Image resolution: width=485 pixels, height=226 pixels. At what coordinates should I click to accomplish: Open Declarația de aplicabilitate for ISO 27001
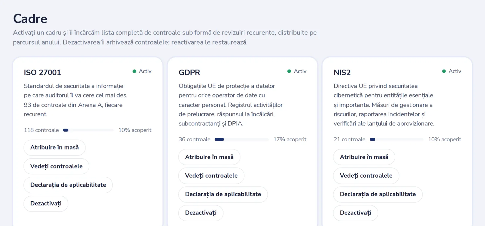coord(68,185)
